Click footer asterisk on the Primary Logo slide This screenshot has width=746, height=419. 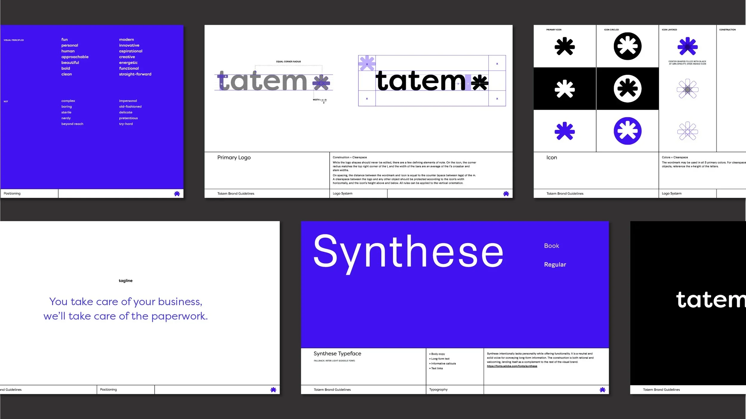click(x=506, y=194)
